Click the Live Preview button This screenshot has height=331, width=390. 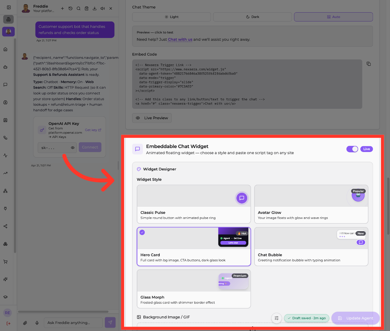click(152, 118)
